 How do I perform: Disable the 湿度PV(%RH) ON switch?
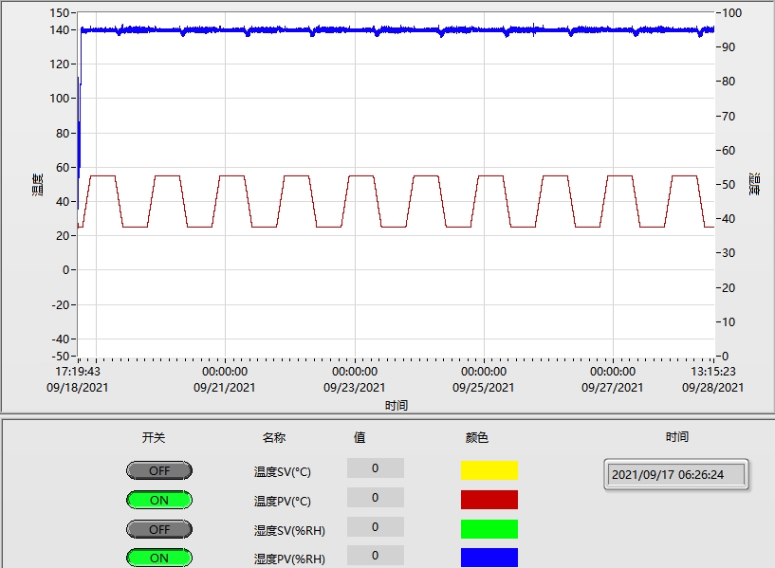158,558
